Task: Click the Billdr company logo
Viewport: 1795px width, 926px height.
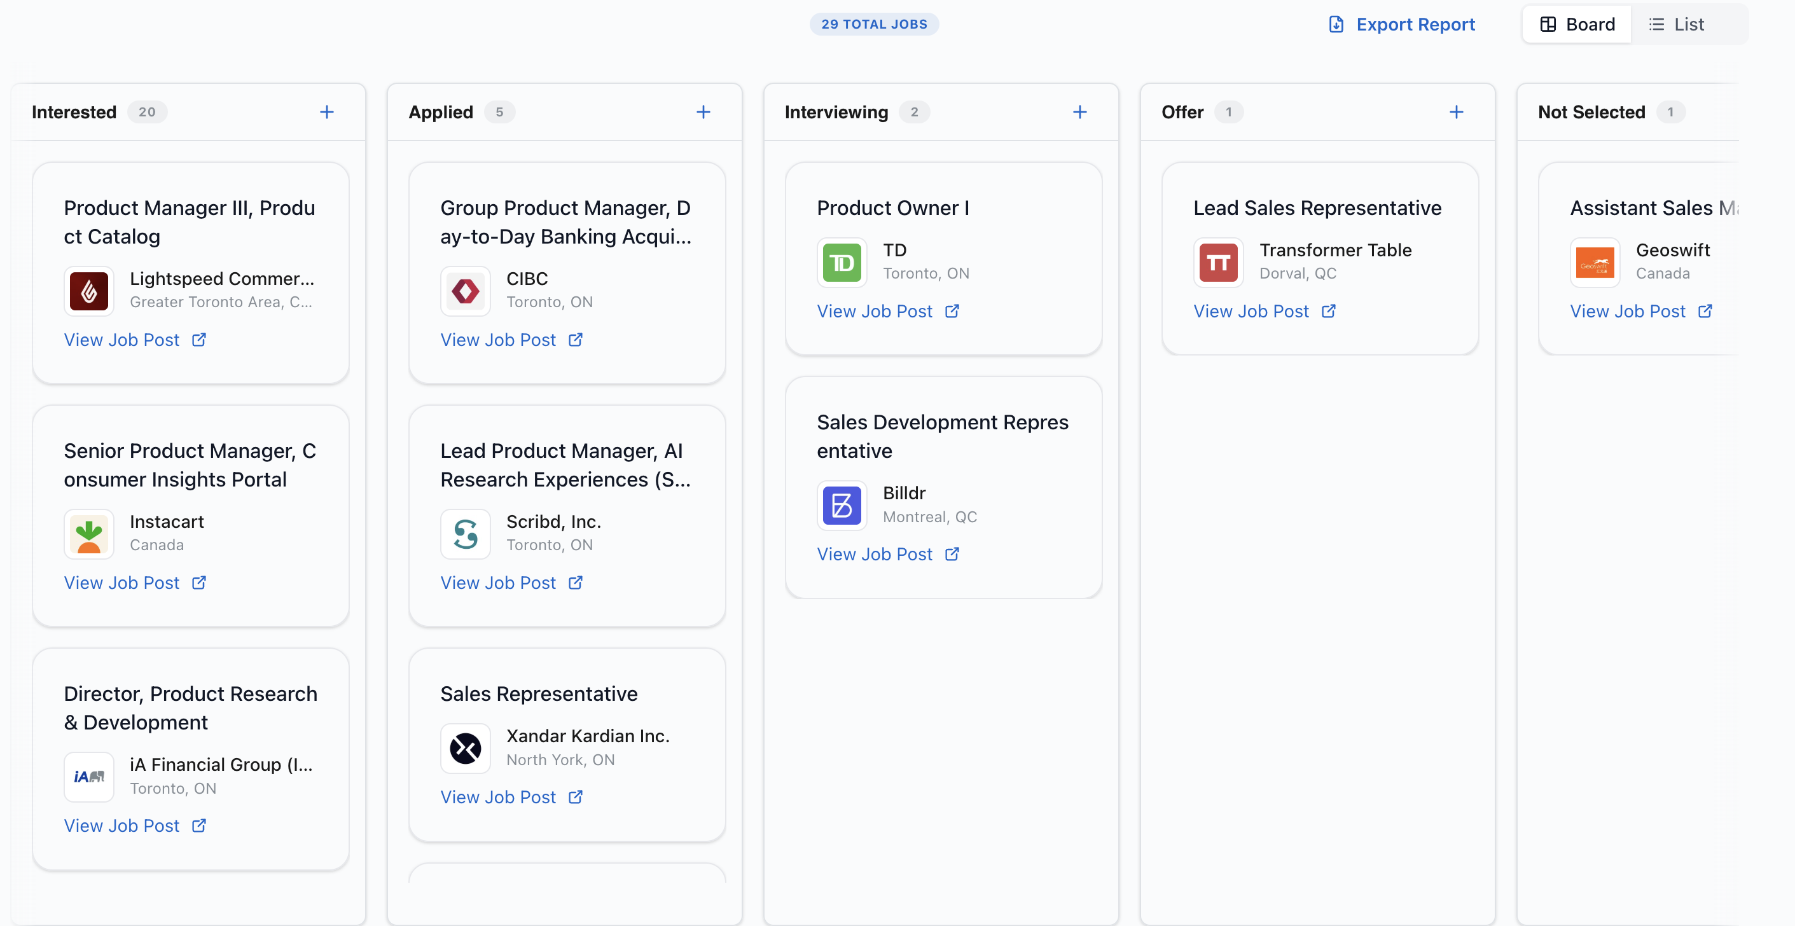Action: [842, 505]
